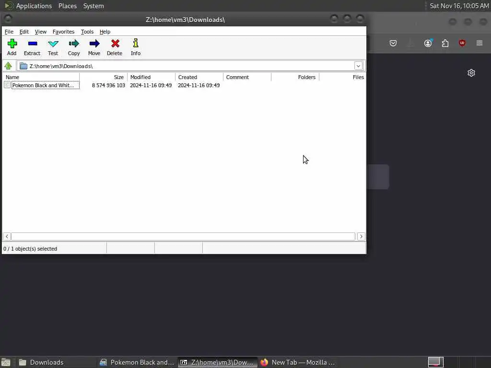The height and width of the screenshot is (368, 491).
Task: Switch to 7-Zip Z:\home taskbar entry
Action: (x=218, y=362)
